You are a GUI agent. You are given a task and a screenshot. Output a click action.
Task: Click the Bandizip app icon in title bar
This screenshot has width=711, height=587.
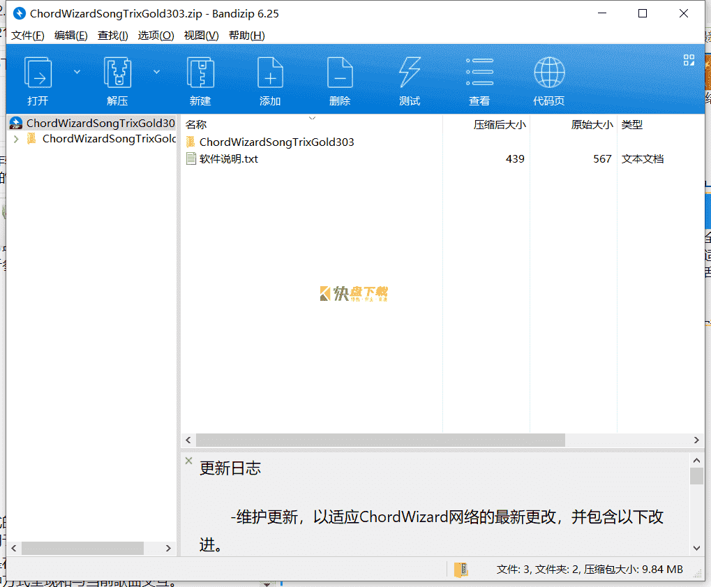[x=19, y=13]
